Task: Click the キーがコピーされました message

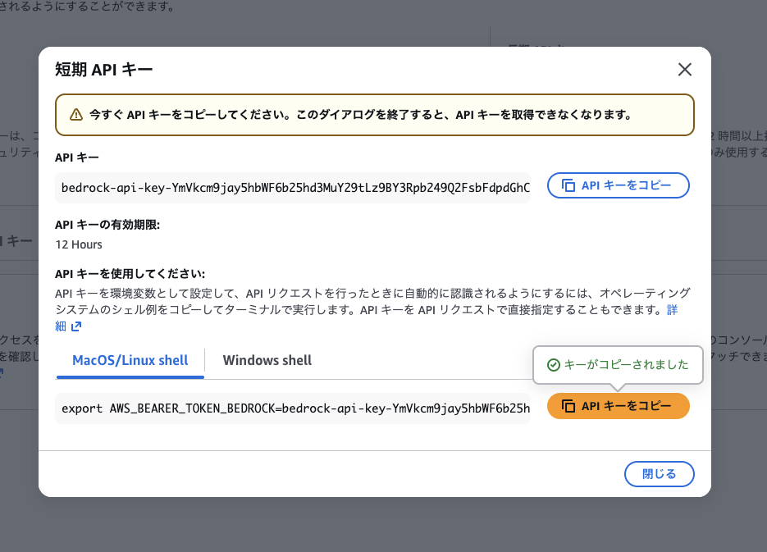Action: 626,365
